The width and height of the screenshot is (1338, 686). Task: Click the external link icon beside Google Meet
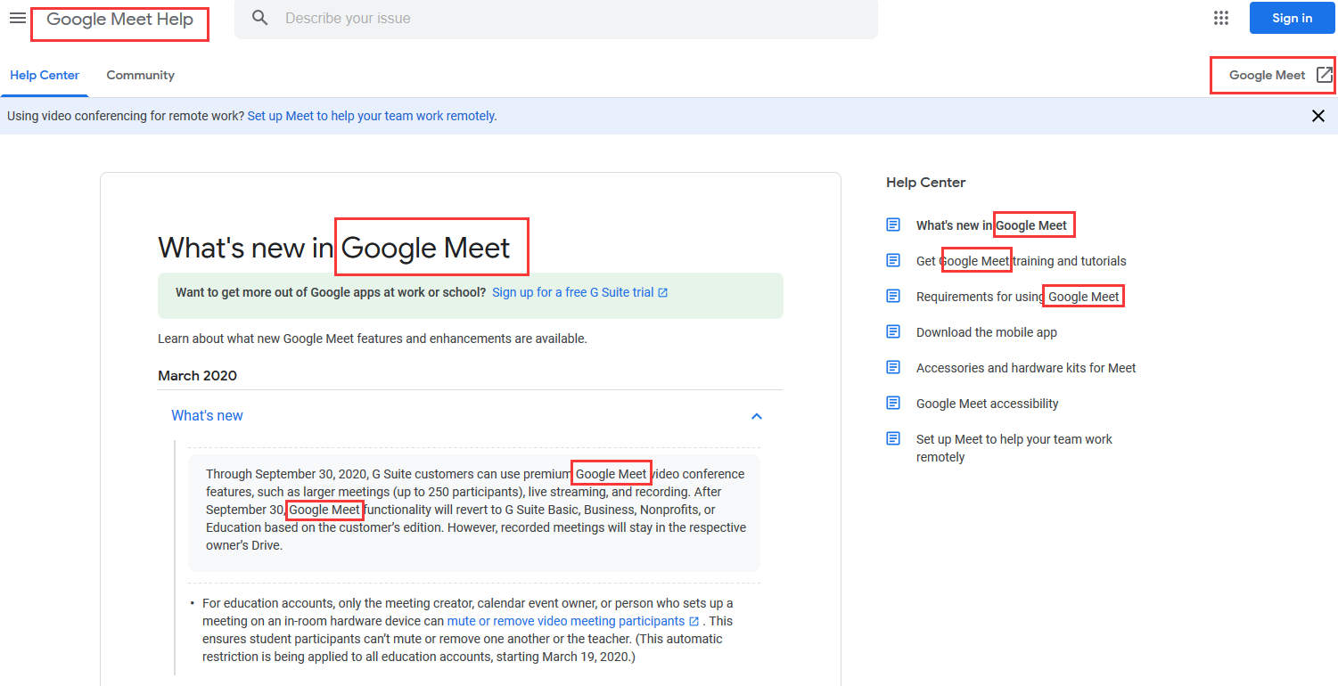pos(1325,75)
